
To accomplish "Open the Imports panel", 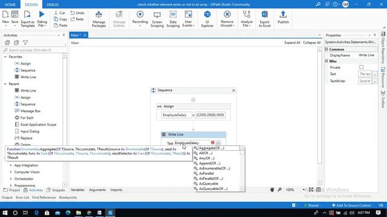I will [x=116, y=190].
